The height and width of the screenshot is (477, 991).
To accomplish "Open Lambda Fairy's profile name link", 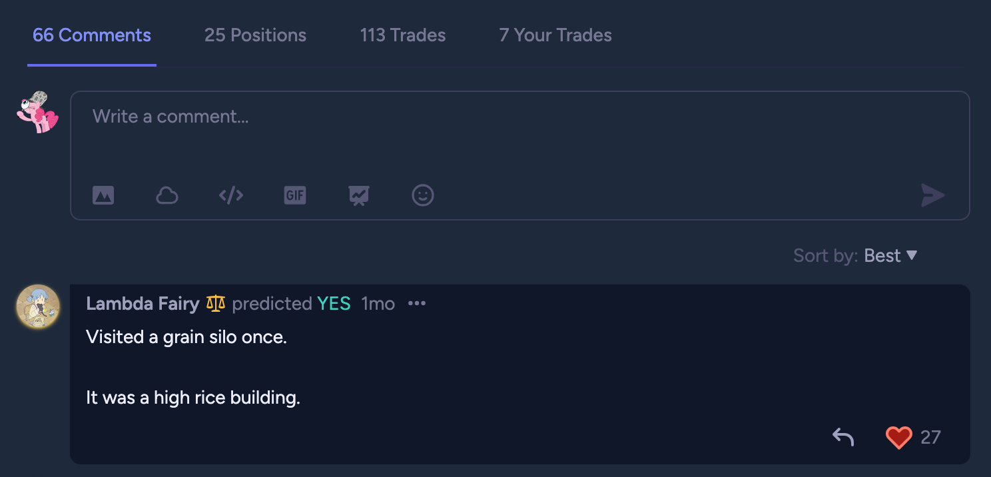I will click(x=143, y=304).
